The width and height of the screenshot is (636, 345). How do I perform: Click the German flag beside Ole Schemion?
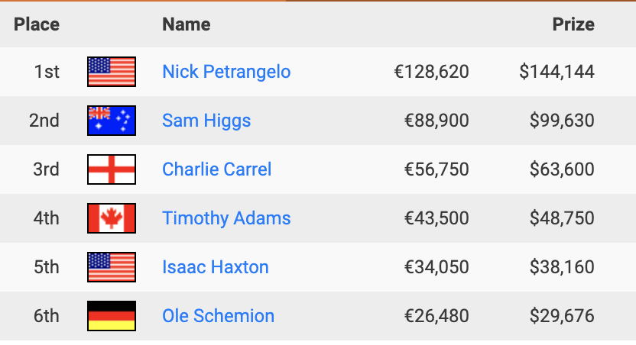pyautogui.click(x=112, y=316)
